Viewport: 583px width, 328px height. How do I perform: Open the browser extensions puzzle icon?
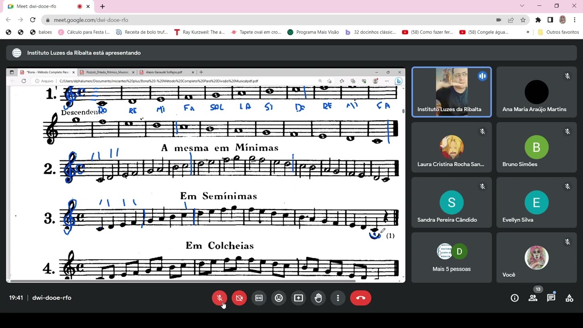click(538, 20)
